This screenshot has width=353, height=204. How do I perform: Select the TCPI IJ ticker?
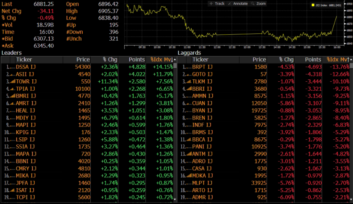coord(25,197)
